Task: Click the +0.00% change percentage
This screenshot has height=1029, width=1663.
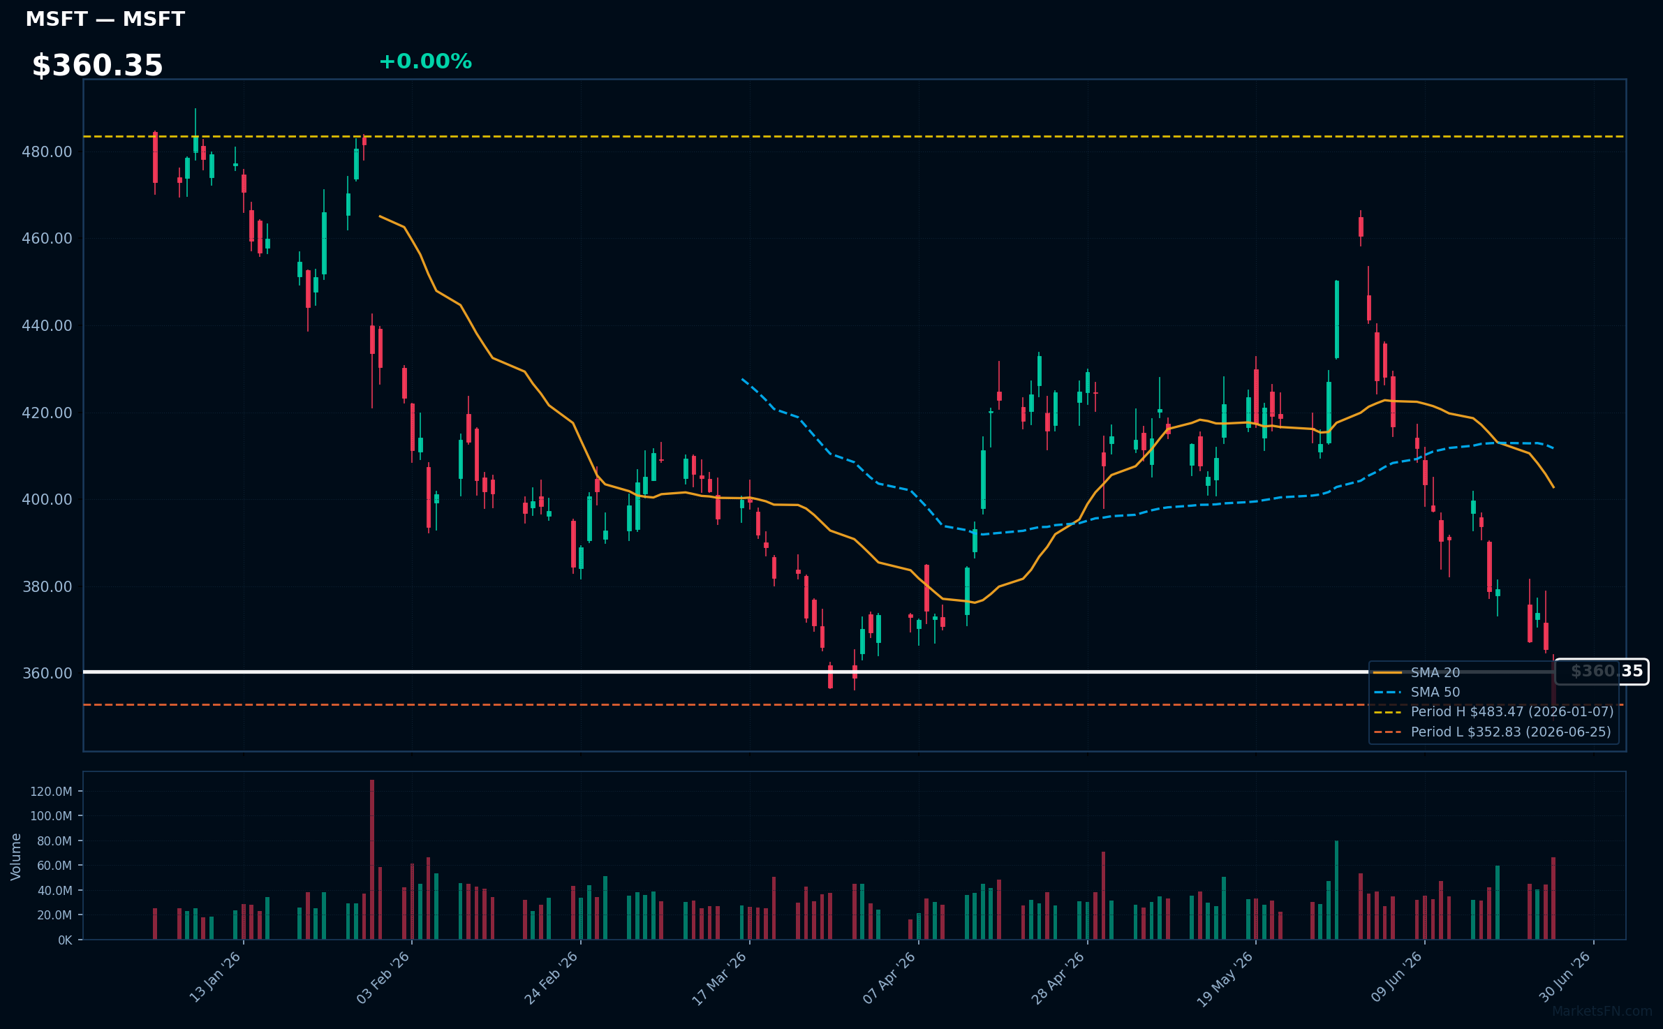Action: click(425, 61)
